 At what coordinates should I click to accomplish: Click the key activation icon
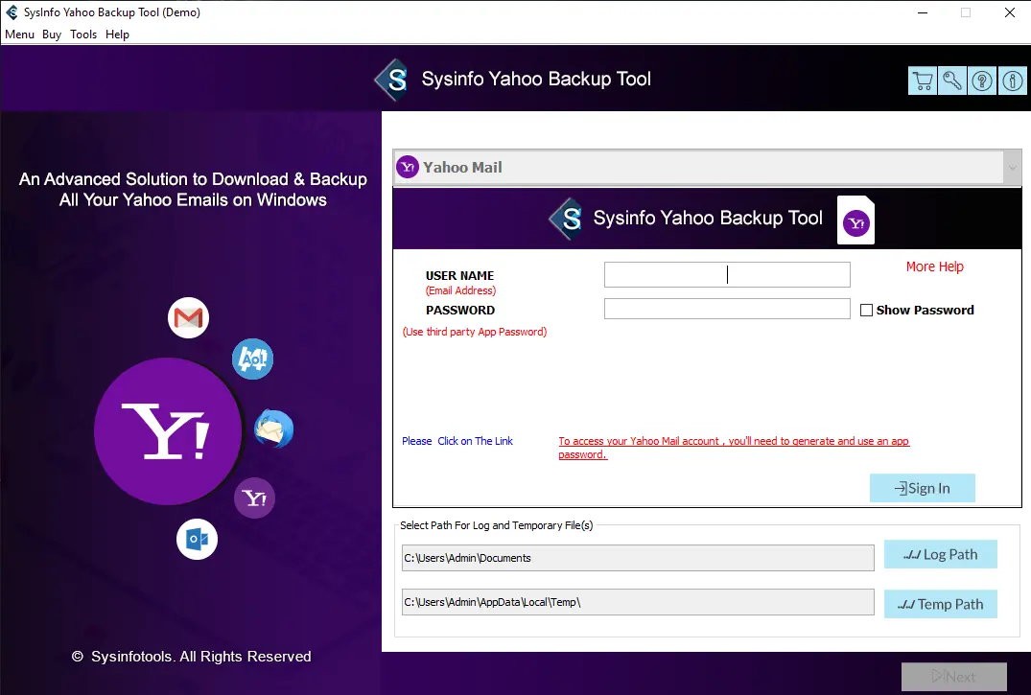coord(952,81)
